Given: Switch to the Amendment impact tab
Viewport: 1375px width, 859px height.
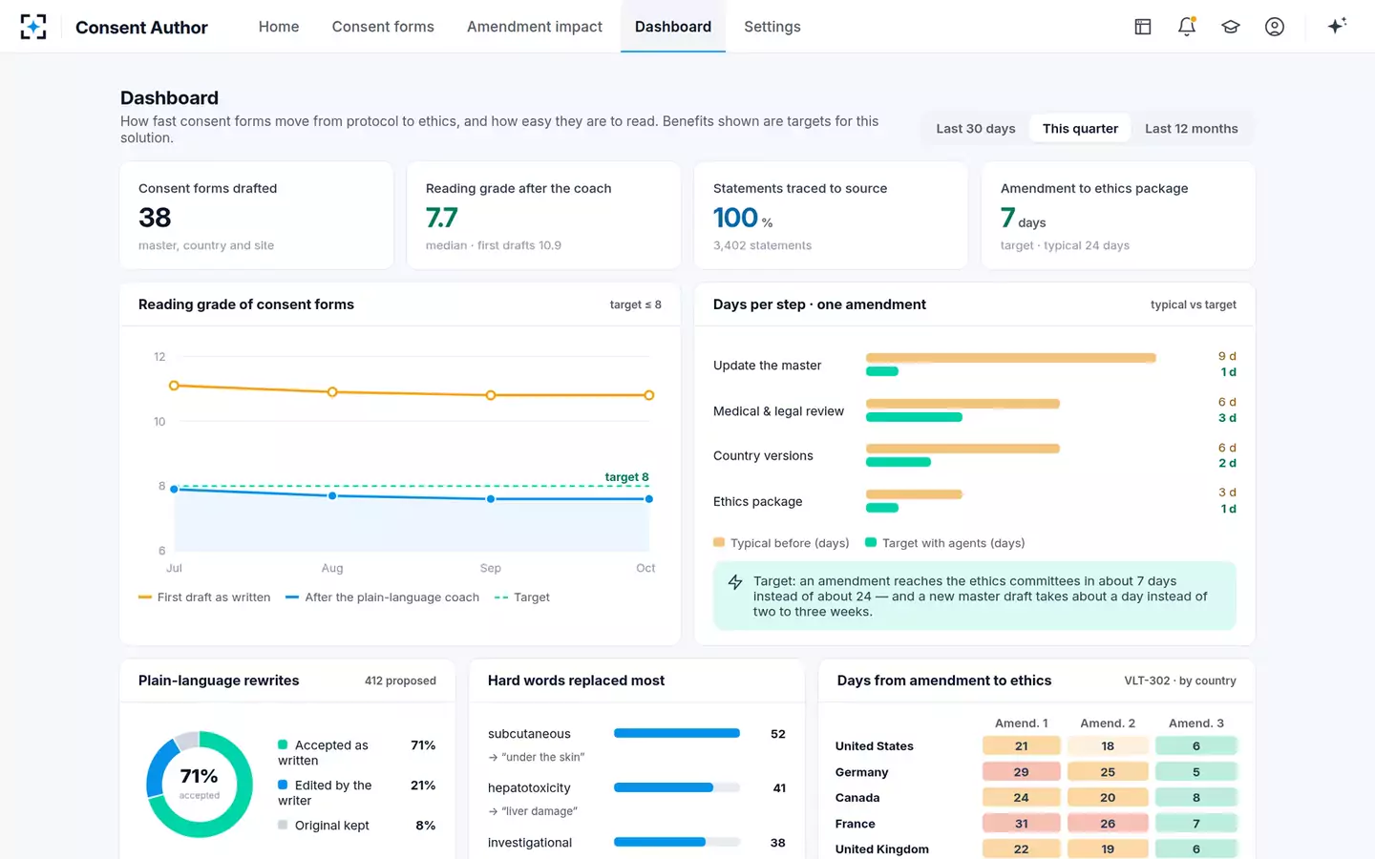Looking at the screenshot, I should coord(535,27).
